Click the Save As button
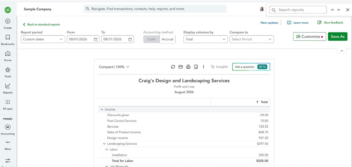Screen dimensions: 352x167 click(338, 37)
